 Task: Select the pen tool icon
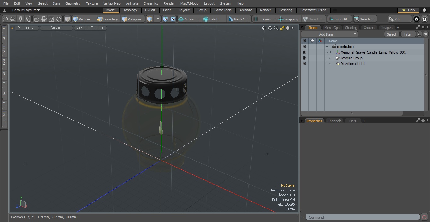pyautogui.click(x=20, y=19)
